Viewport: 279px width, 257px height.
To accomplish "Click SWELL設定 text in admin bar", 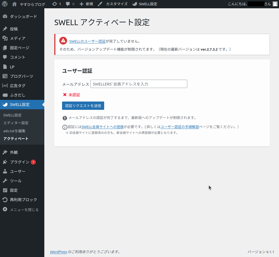I will click(148, 4).
